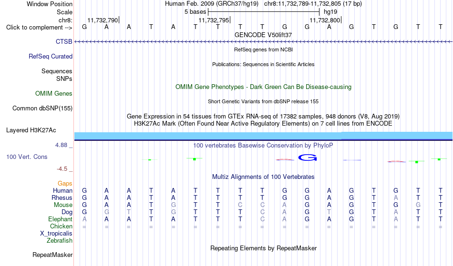
Task: Click the Sequences track label
Action: [x=57, y=71]
